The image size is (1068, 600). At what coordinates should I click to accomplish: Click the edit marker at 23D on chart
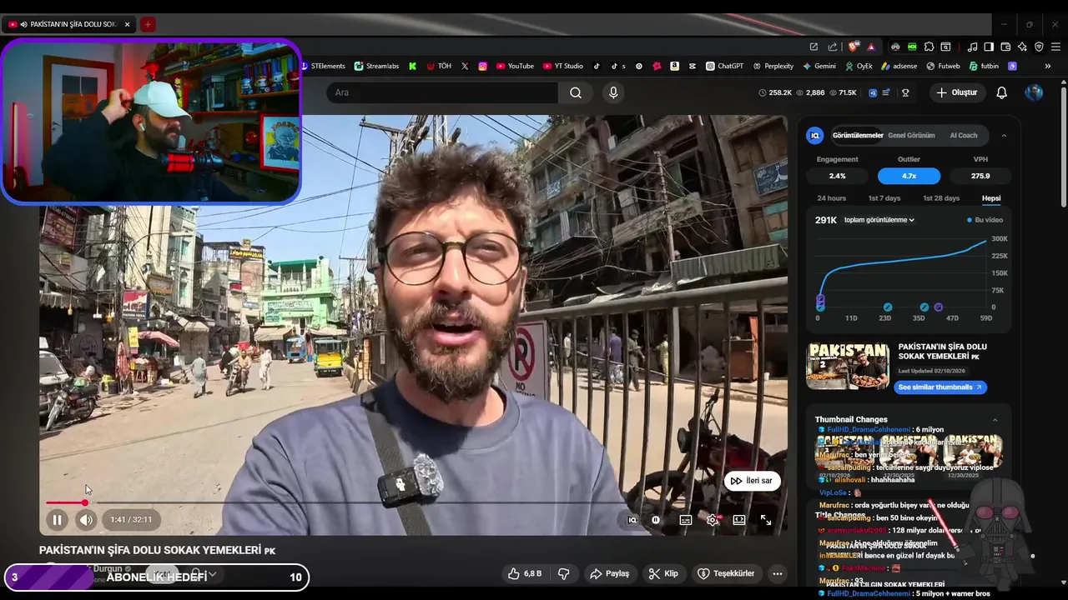click(x=888, y=307)
